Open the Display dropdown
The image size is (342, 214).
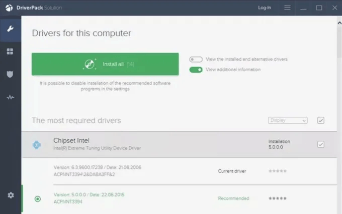coord(288,120)
